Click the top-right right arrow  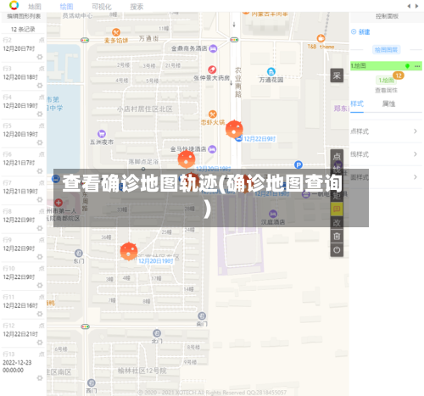tap(416, 6)
